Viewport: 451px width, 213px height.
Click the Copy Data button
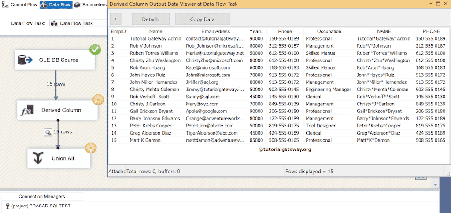point(203,19)
